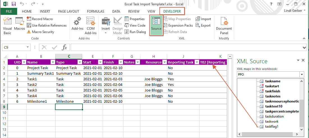
Task: Switch to the VIEW tab
Action: click(151, 11)
